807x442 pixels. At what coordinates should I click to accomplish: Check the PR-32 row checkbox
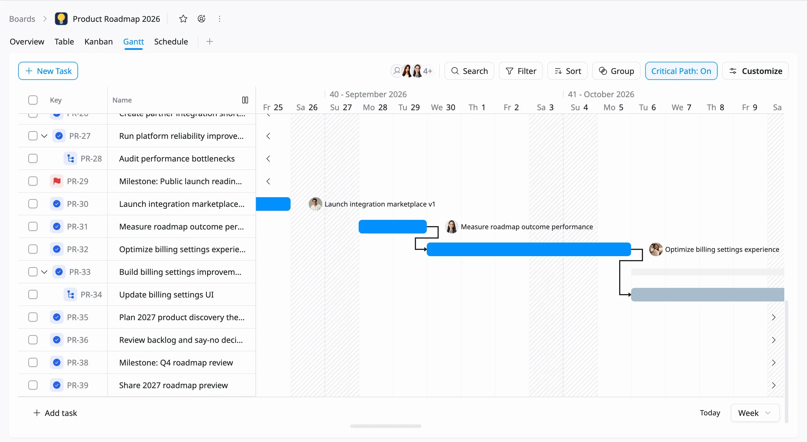(x=33, y=249)
